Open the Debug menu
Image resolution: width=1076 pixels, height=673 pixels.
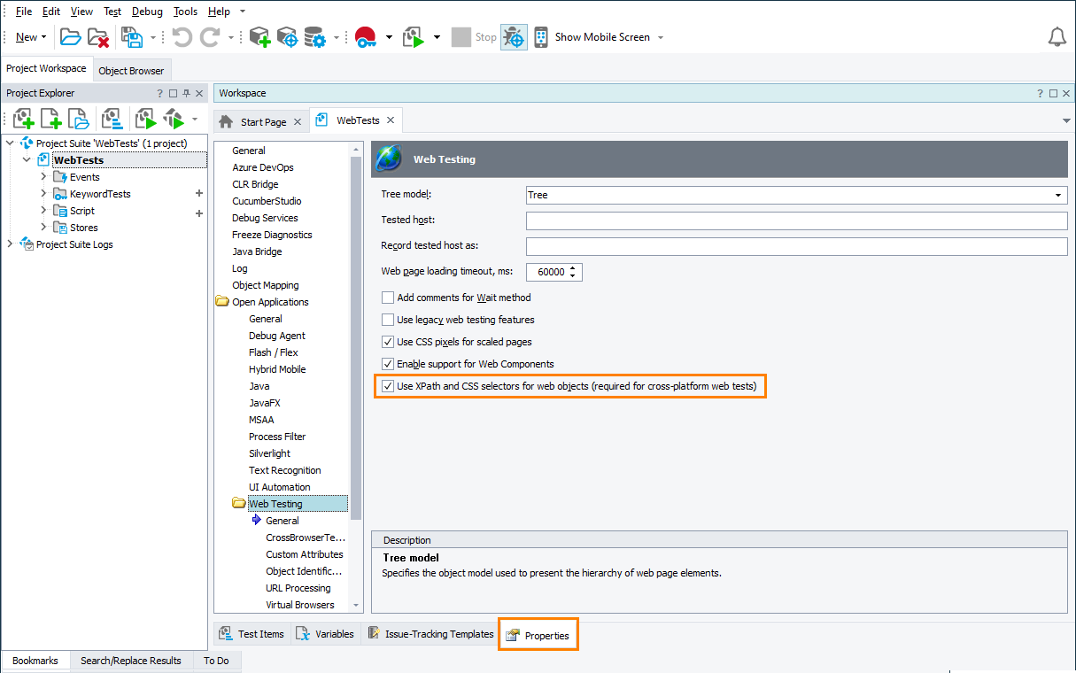147,12
